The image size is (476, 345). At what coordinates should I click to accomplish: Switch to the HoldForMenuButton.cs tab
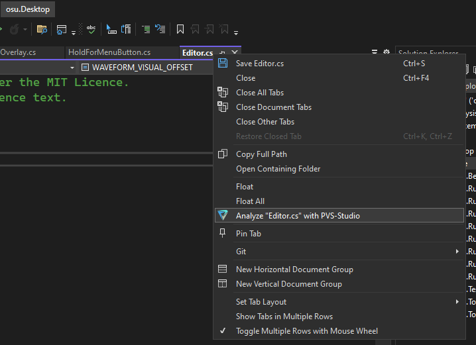(109, 52)
